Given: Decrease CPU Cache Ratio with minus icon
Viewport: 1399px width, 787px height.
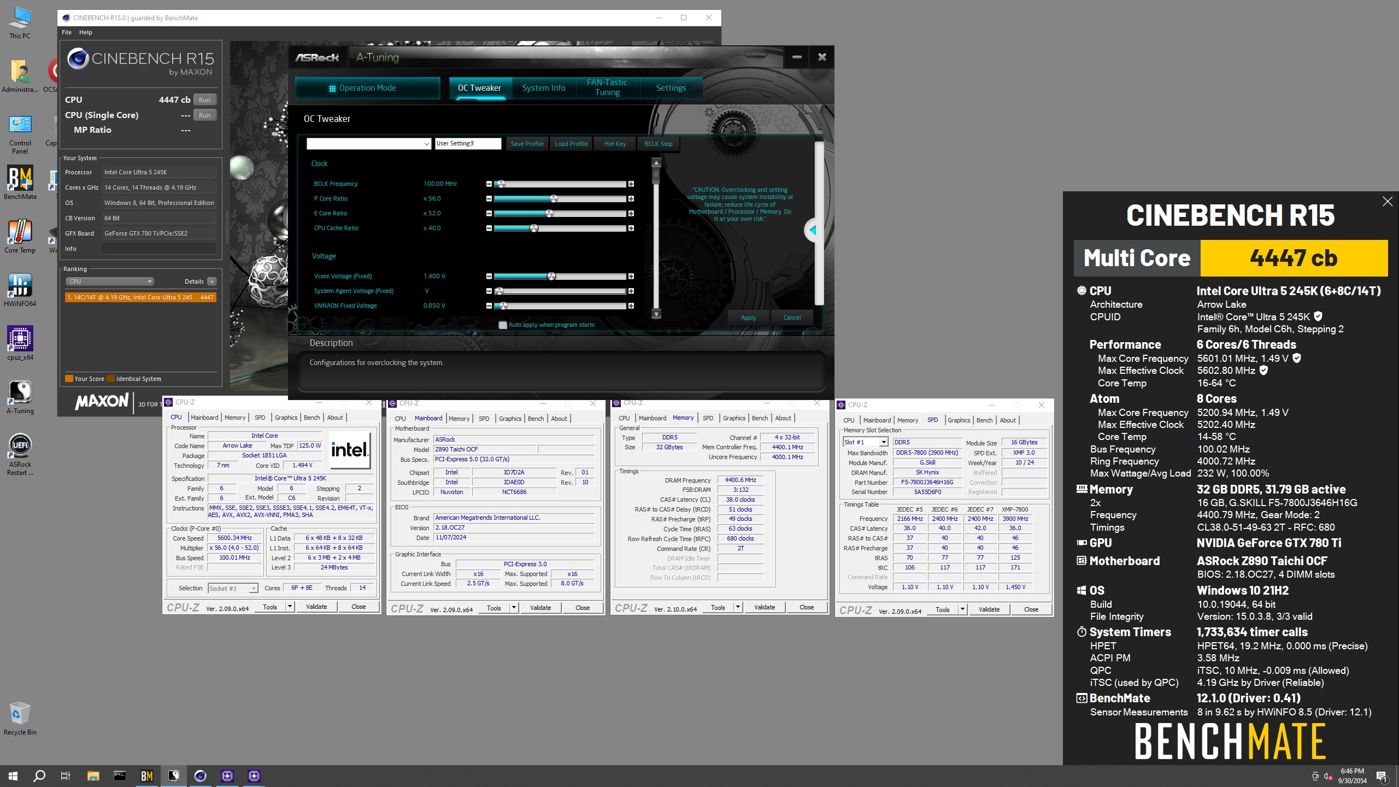Looking at the screenshot, I should (489, 228).
